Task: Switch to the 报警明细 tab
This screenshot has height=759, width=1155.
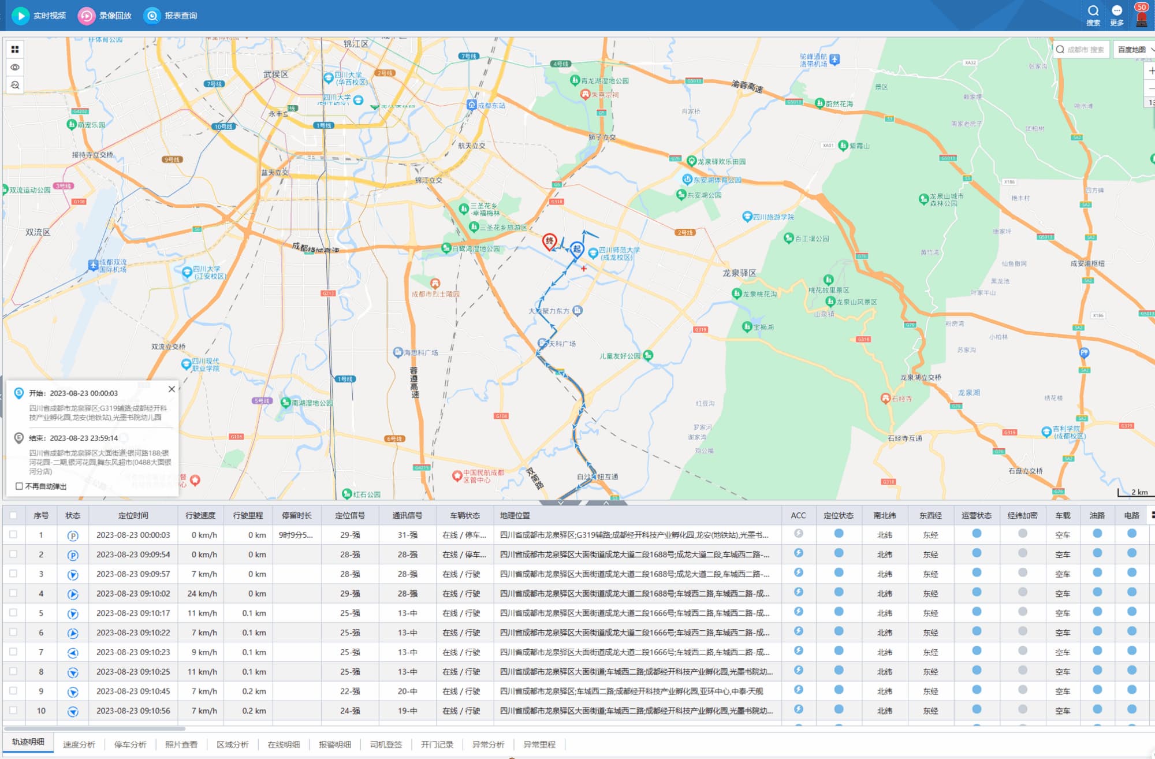Action: (334, 744)
